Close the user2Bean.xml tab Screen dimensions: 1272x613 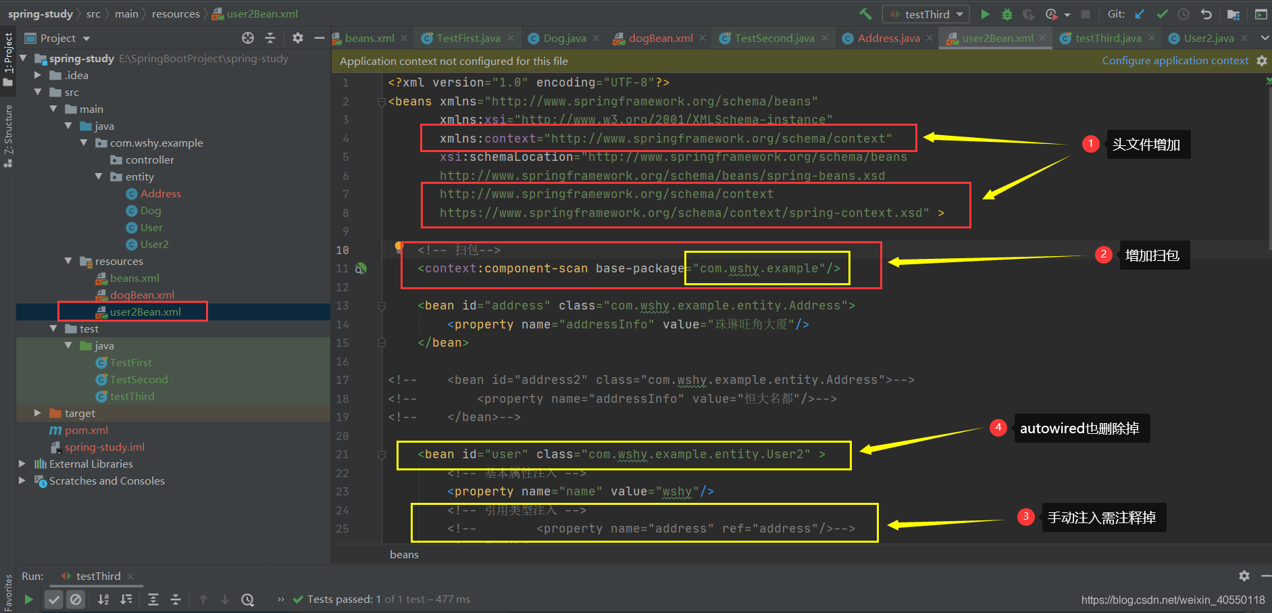(1042, 39)
